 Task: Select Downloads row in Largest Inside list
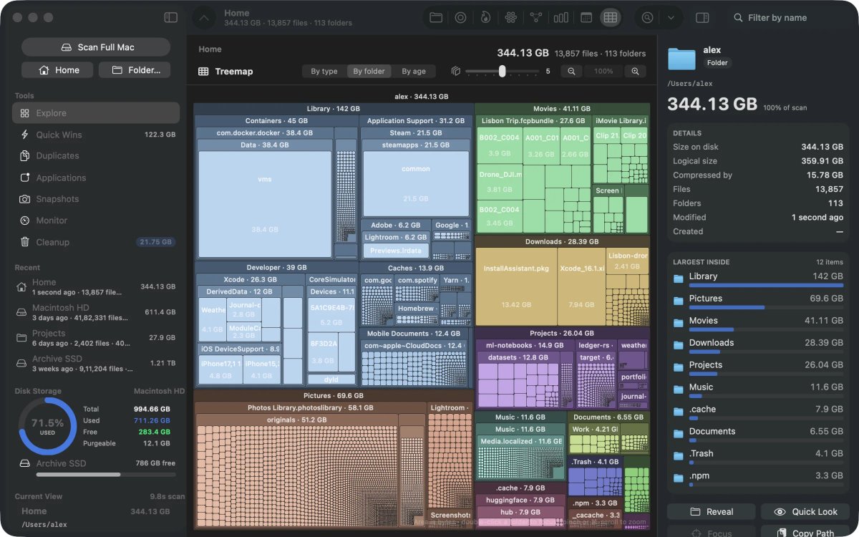coord(758,345)
